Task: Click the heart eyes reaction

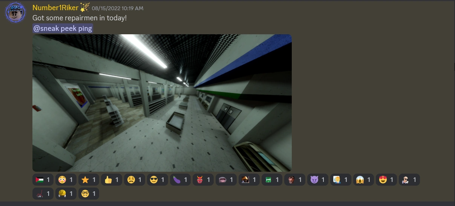Action: click(x=386, y=180)
